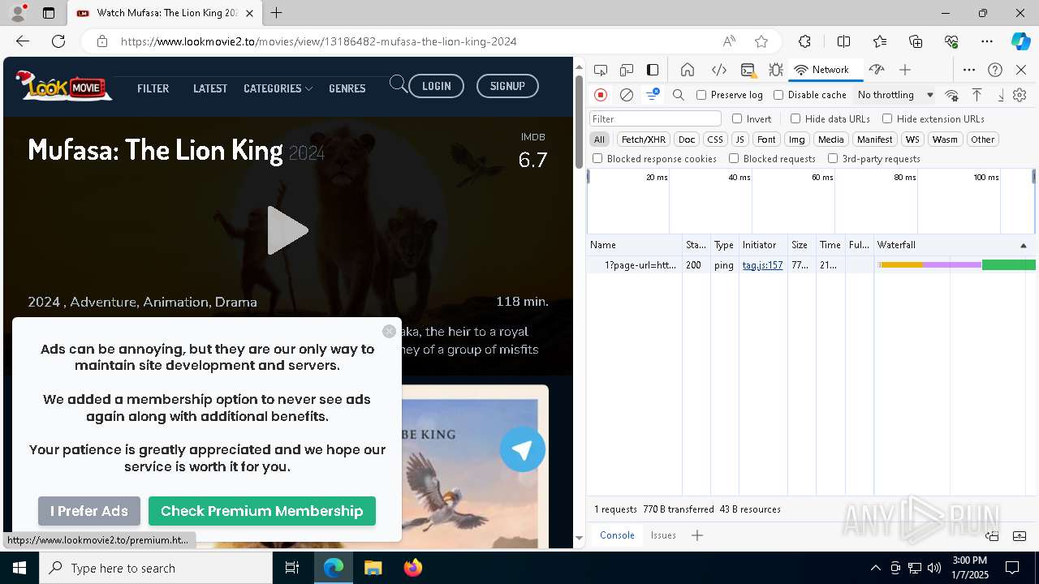Launch Firefox from taskbar
This screenshot has height=584, width=1039.
412,568
